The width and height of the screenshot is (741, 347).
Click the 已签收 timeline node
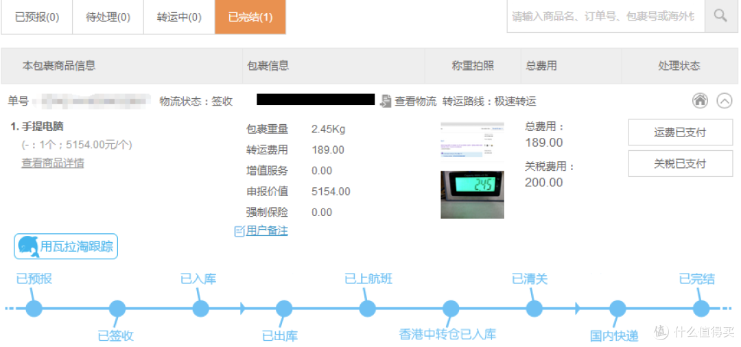(x=117, y=309)
